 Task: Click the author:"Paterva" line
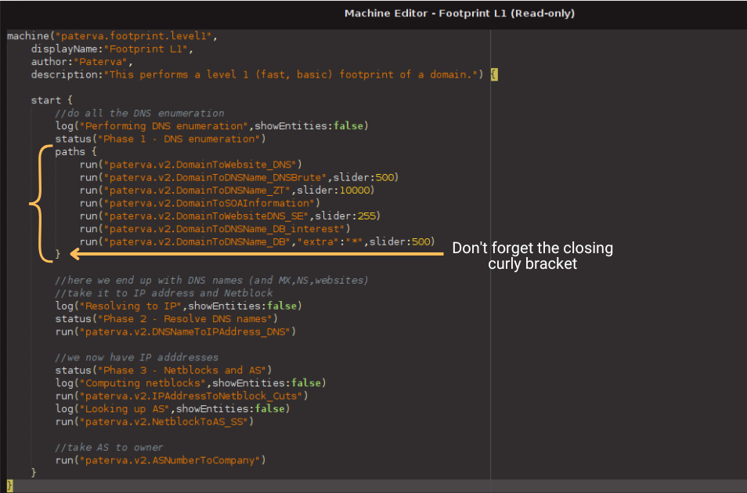[x=82, y=61]
